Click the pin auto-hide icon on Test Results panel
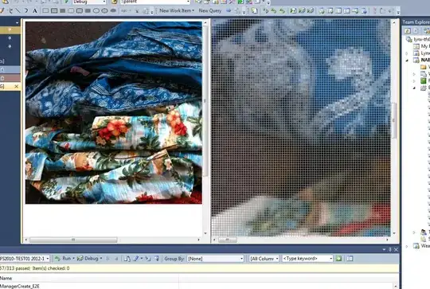The image size is (430, 289). tap(390, 249)
